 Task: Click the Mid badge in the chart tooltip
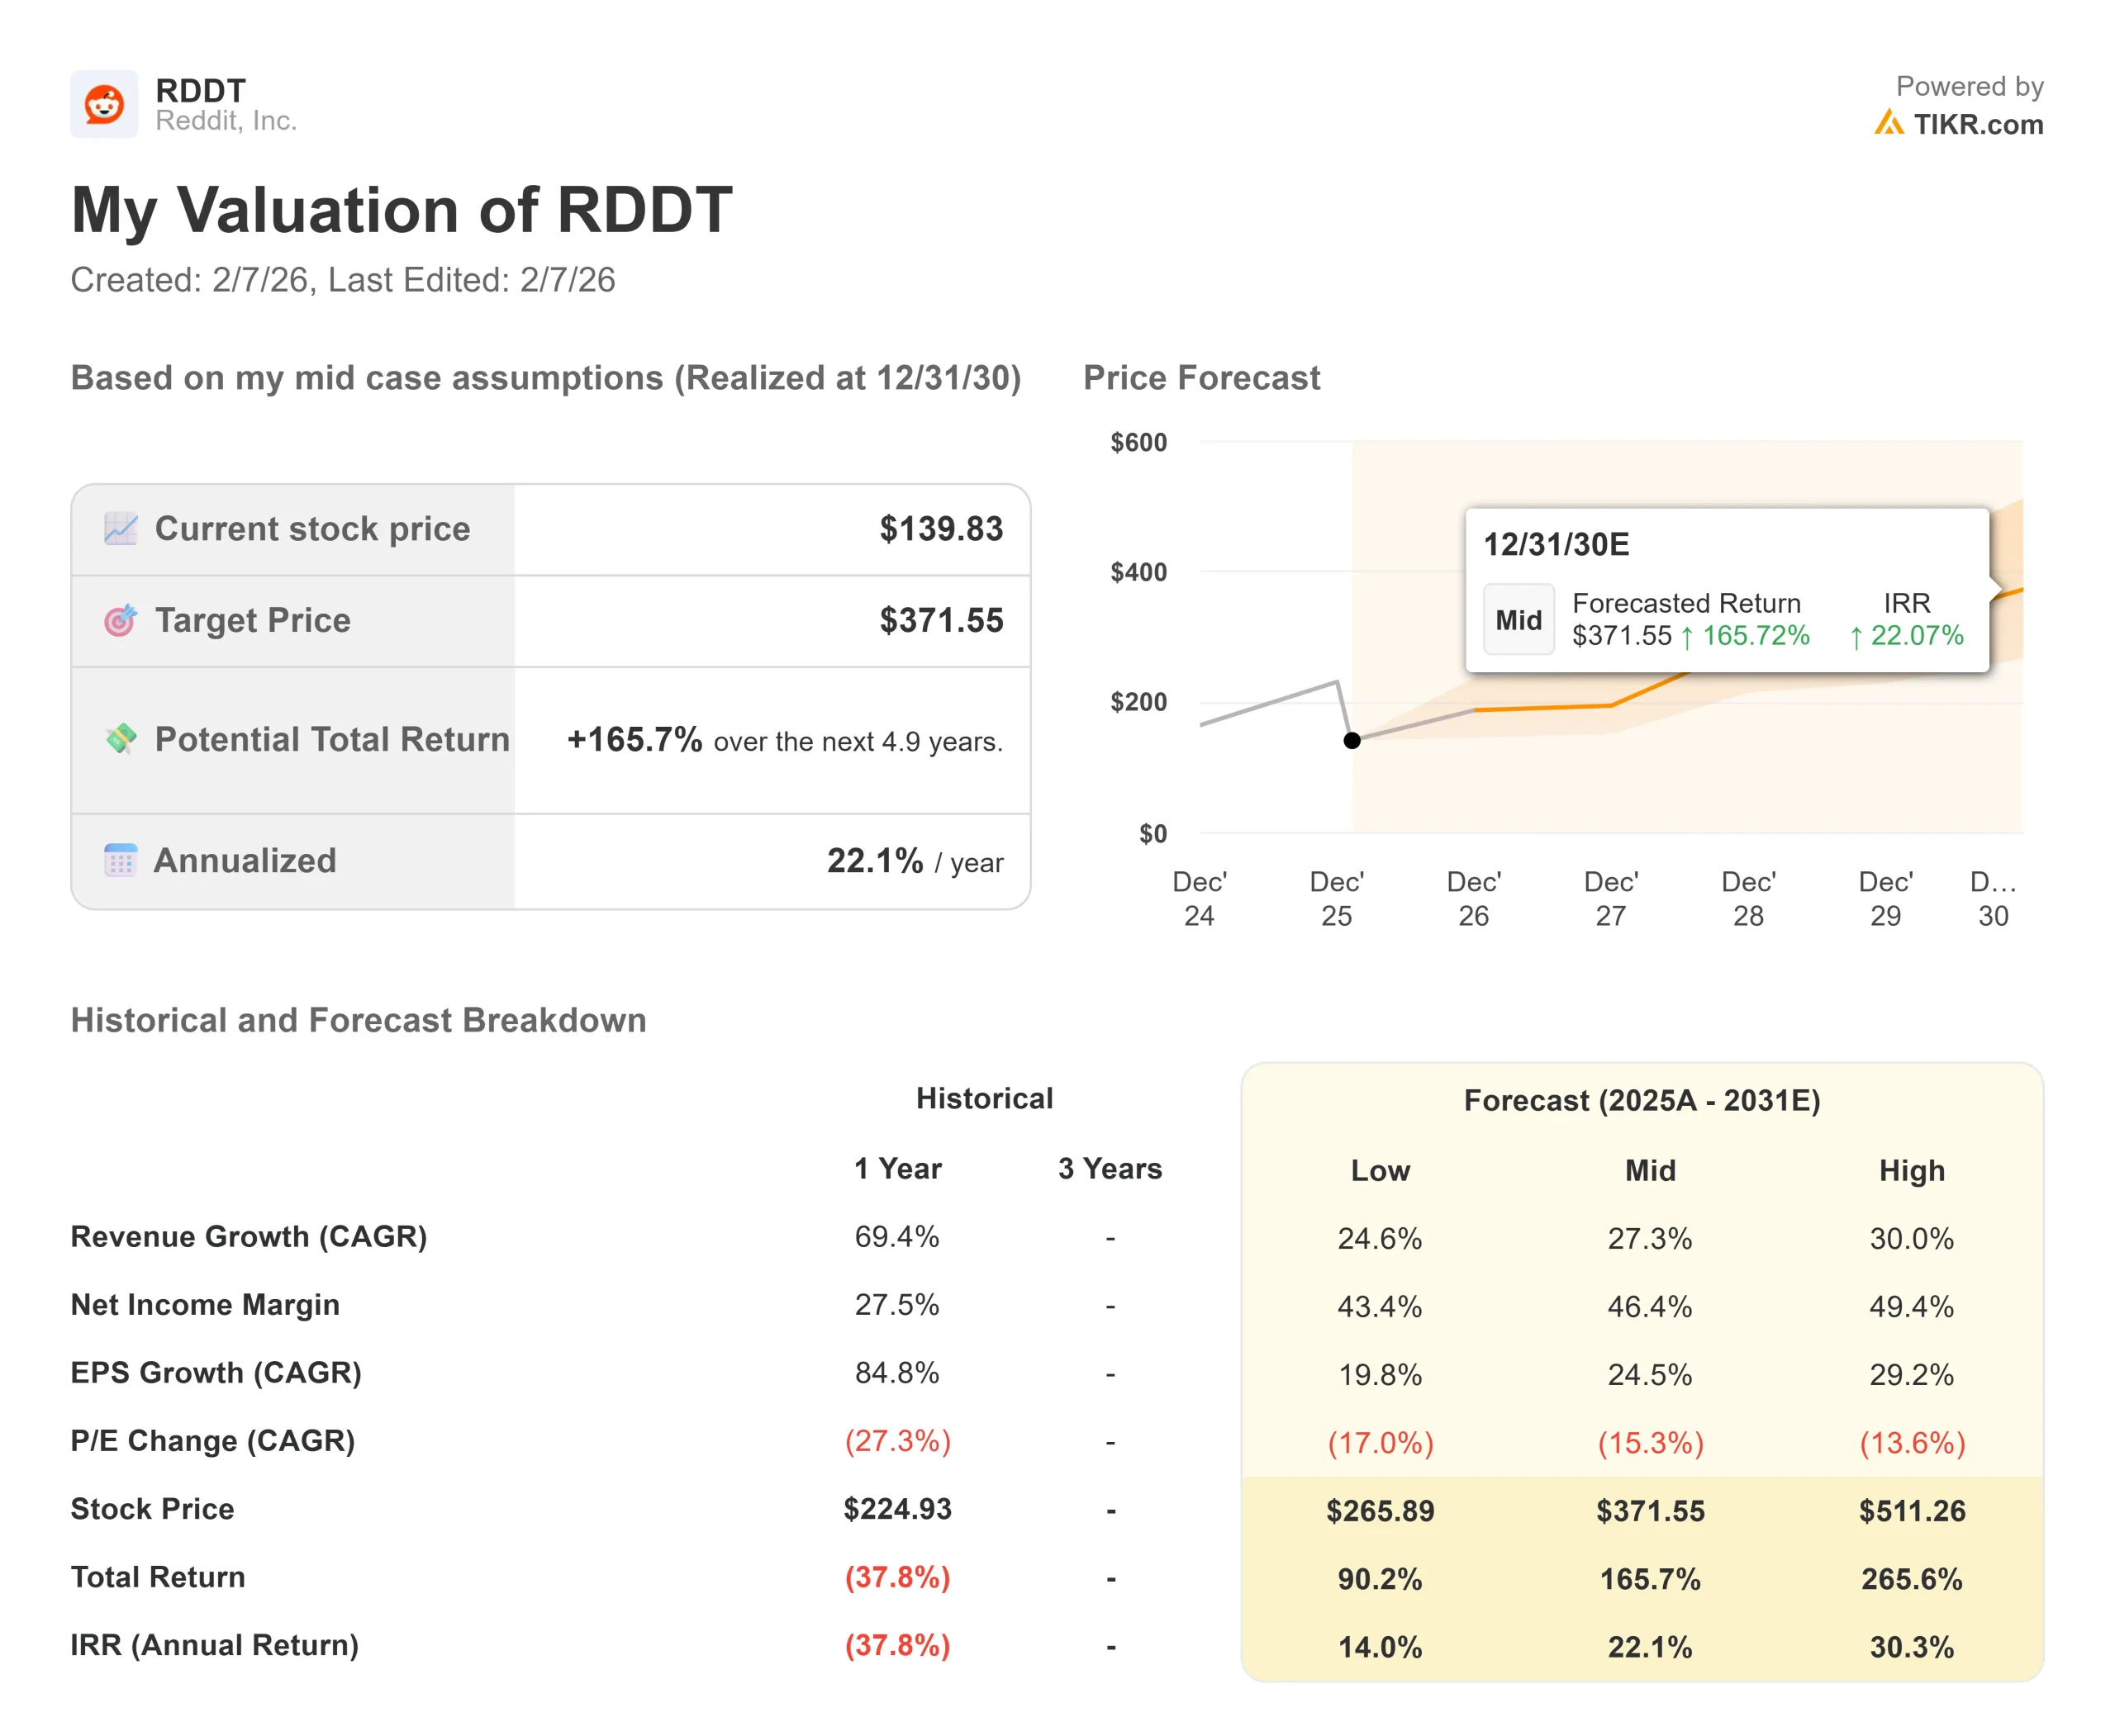[1518, 620]
